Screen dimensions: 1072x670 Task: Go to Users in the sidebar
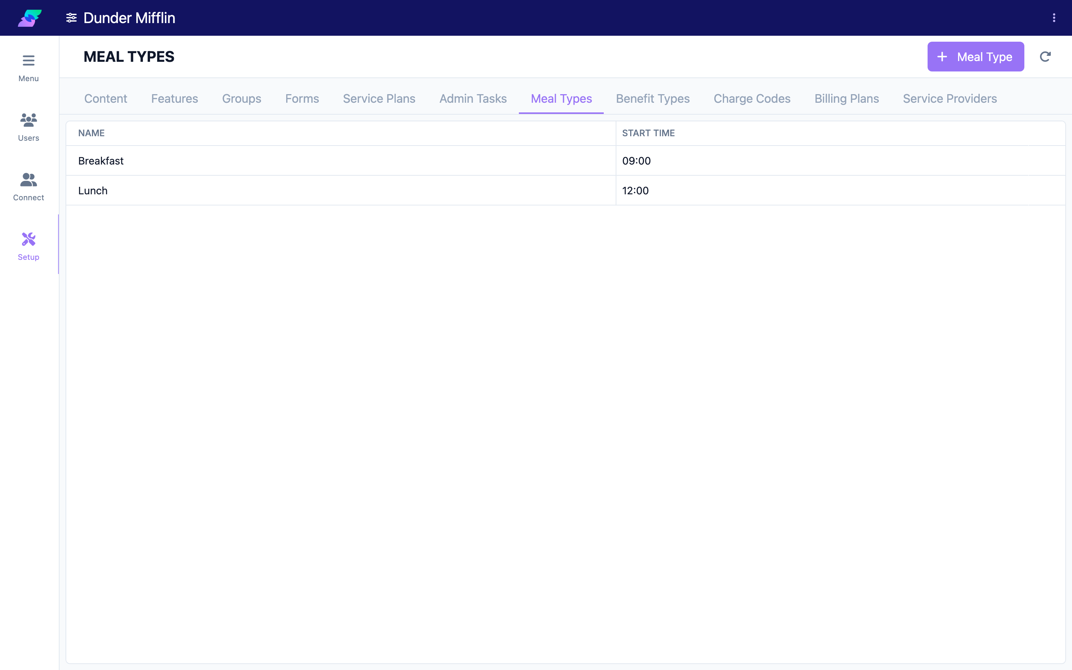click(x=29, y=128)
